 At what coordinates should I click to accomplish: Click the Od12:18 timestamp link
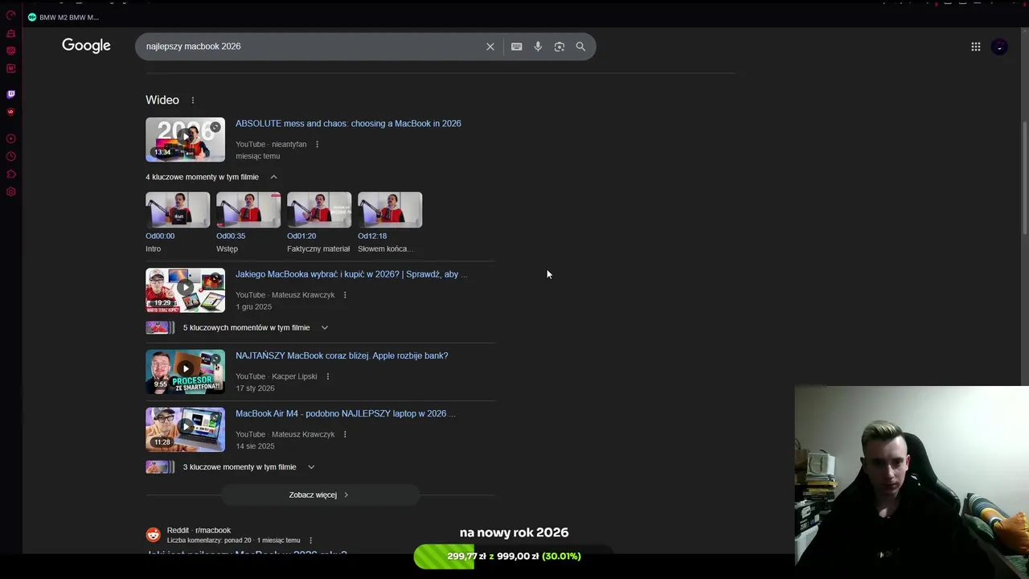tap(372, 236)
